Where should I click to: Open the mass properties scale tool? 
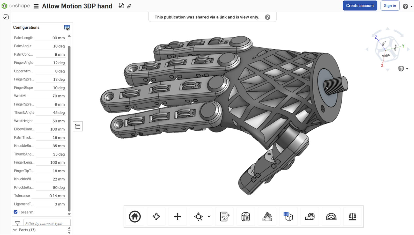[353, 217]
